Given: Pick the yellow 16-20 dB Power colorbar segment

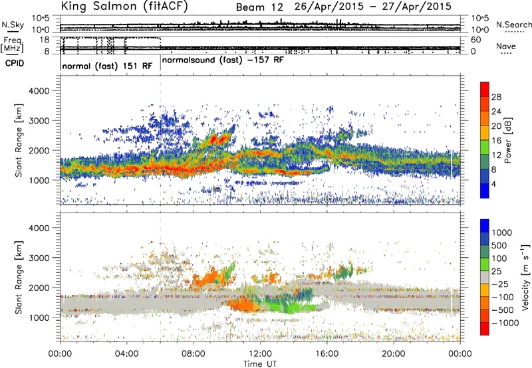Looking at the screenshot, I should point(485,132).
